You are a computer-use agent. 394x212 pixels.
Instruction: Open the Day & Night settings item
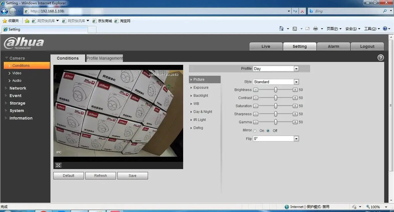203,112
